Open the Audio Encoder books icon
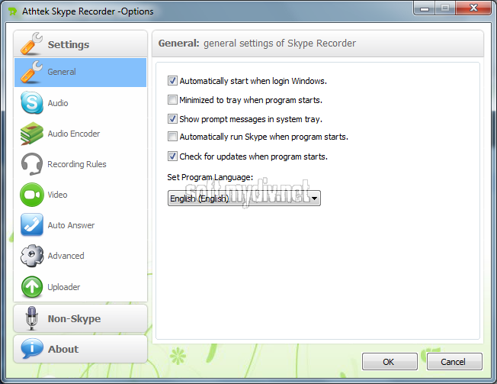Image resolution: width=497 pixels, height=384 pixels. click(x=32, y=134)
